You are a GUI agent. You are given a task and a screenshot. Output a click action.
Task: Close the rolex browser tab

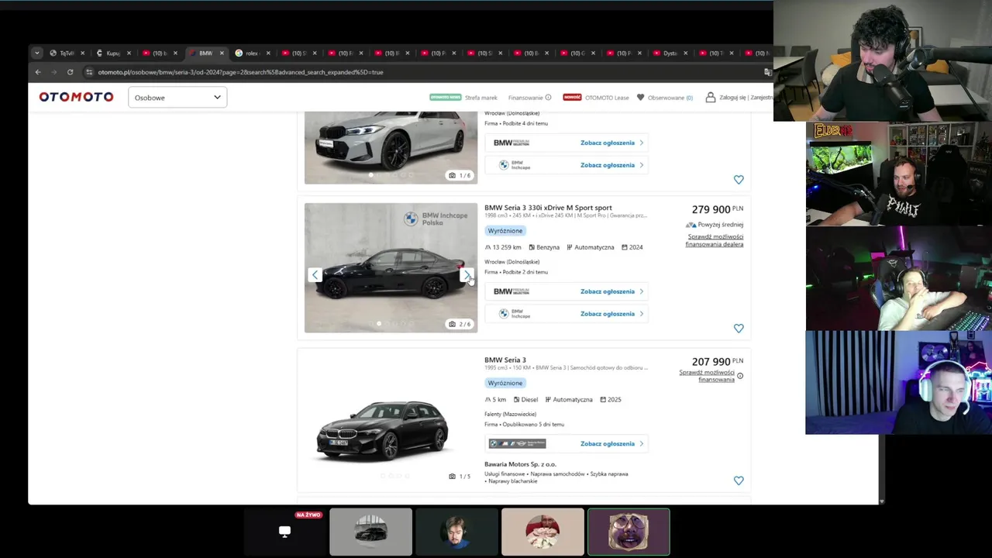268,53
